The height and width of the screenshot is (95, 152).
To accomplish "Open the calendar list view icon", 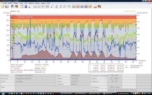I will (22, 7).
